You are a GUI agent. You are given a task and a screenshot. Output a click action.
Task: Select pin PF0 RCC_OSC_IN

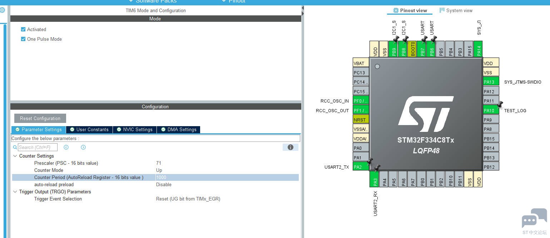point(361,101)
